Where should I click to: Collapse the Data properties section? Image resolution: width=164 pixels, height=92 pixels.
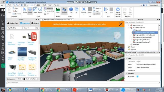pyautogui.click(x=126, y=59)
